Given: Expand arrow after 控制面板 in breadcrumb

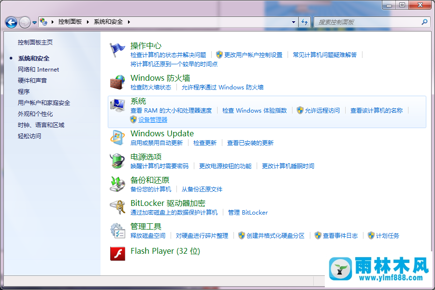Looking at the screenshot, I should point(87,22).
